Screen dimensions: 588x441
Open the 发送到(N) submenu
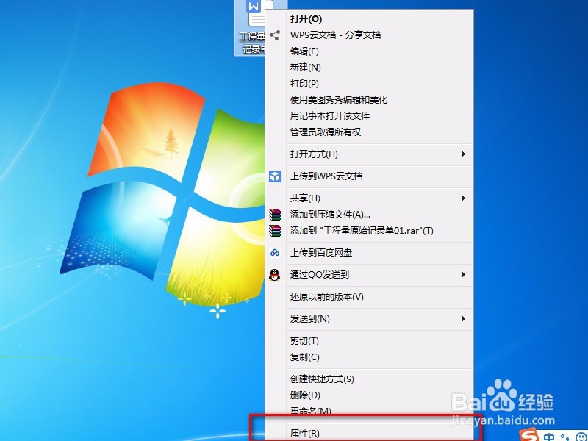coord(369,319)
